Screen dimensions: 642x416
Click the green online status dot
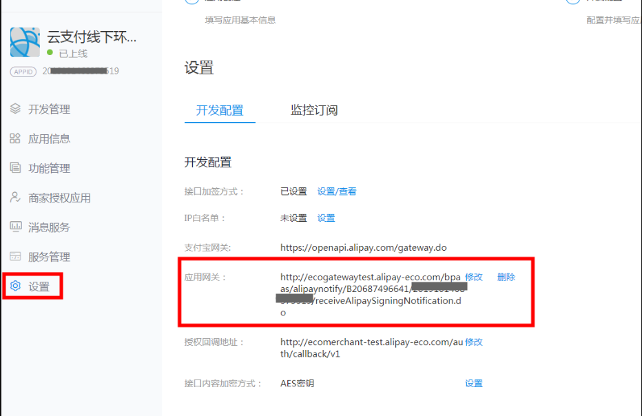tap(50, 52)
